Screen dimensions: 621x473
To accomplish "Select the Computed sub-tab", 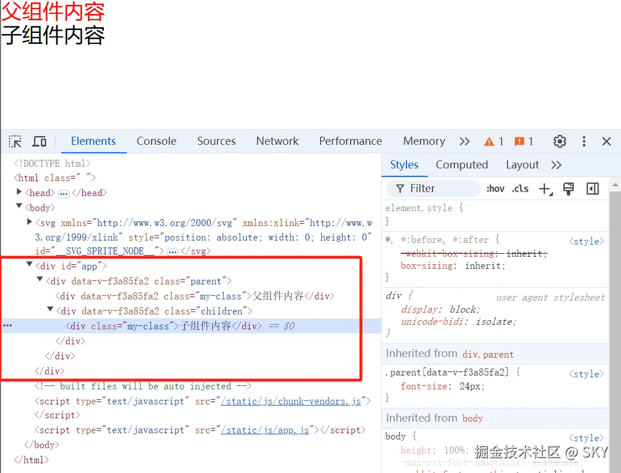I will (x=462, y=165).
